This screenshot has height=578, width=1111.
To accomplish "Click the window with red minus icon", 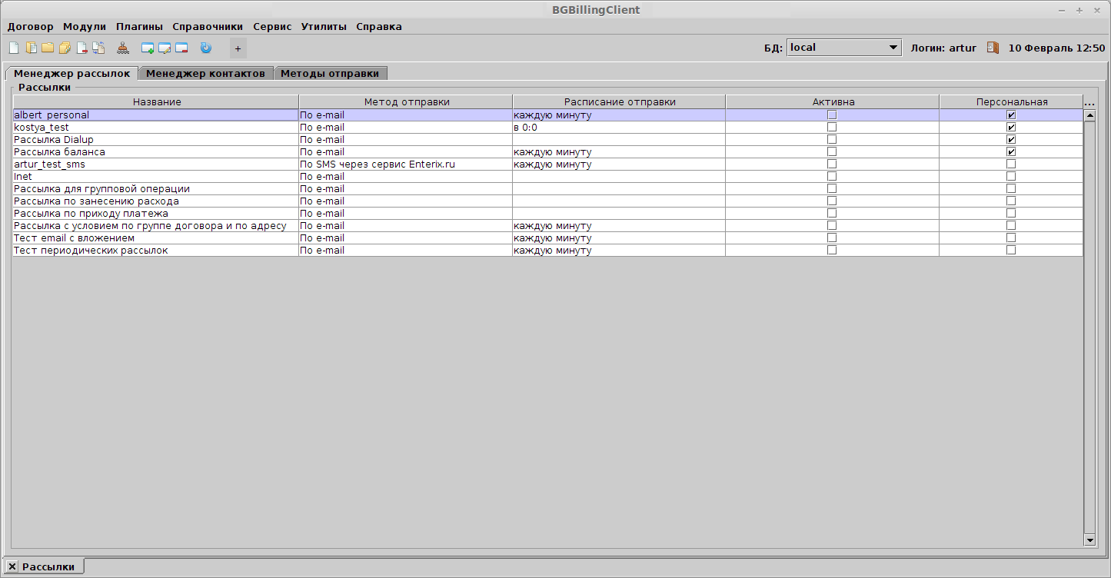I will (x=181, y=48).
